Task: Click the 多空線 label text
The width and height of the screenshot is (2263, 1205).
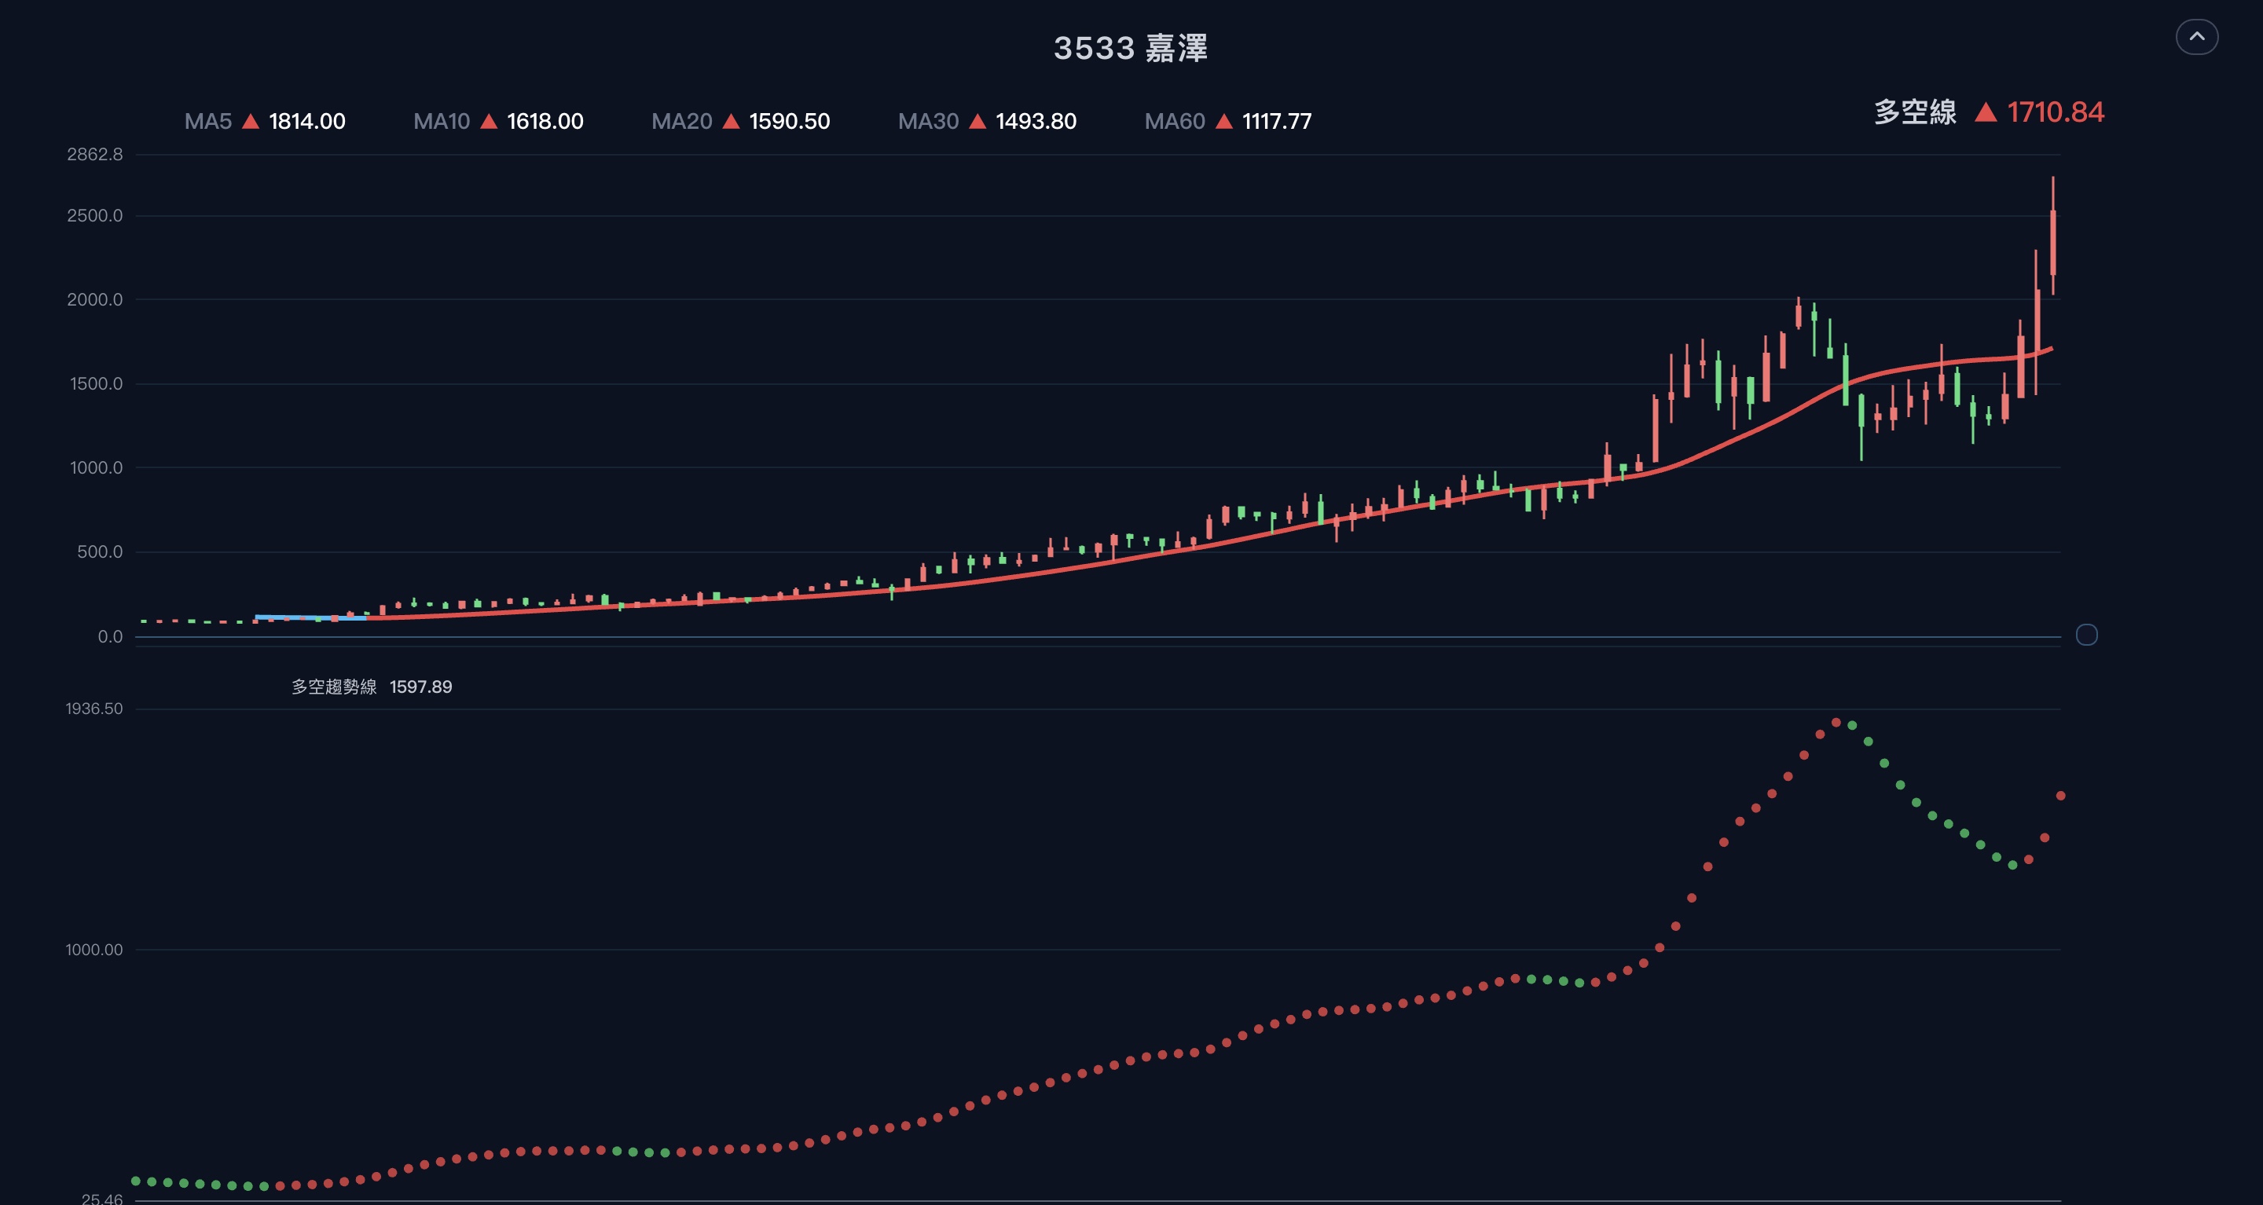Action: point(1915,112)
